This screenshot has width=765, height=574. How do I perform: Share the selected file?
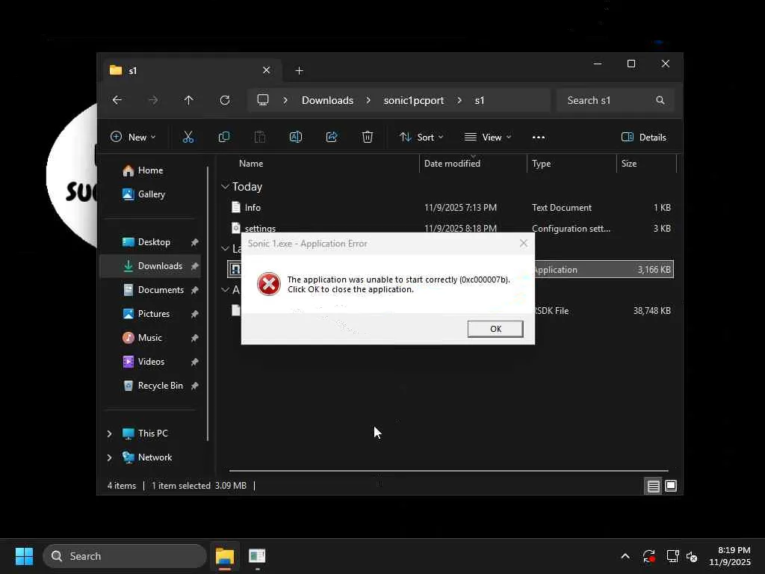(332, 138)
